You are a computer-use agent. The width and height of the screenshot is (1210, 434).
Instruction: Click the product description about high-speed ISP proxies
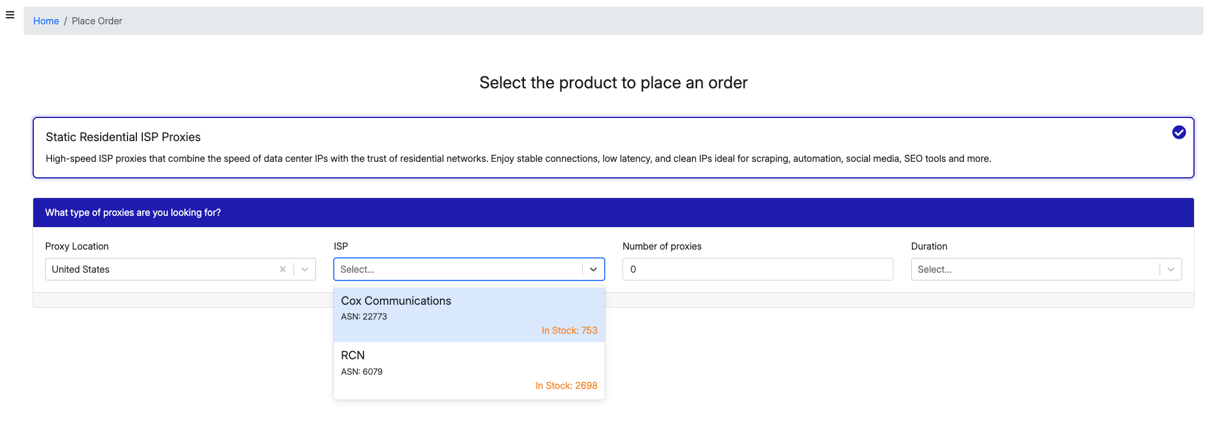(518, 159)
